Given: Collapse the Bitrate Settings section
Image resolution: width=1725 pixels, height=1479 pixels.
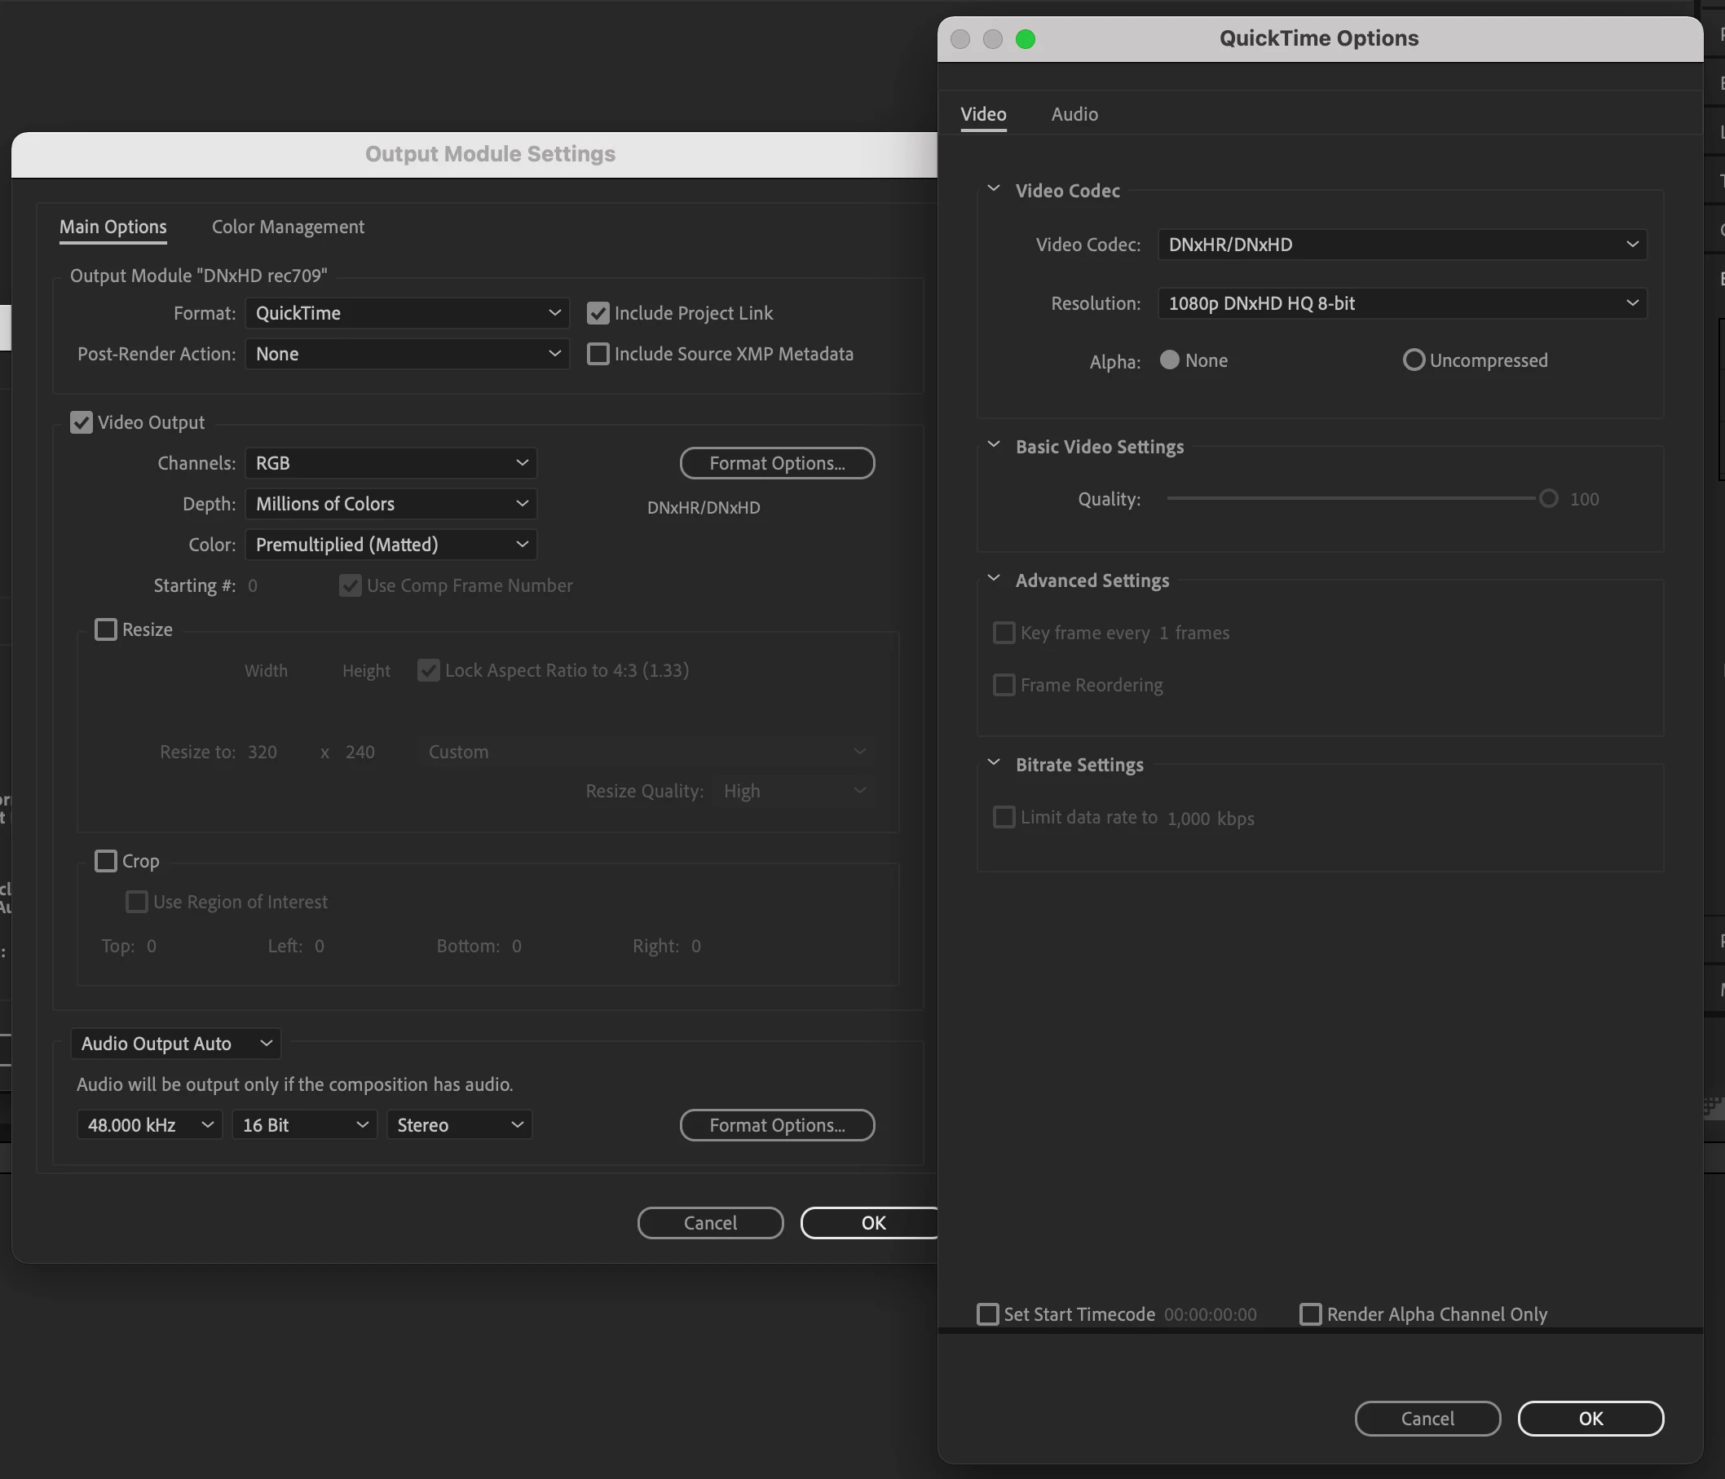Looking at the screenshot, I should [x=993, y=763].
